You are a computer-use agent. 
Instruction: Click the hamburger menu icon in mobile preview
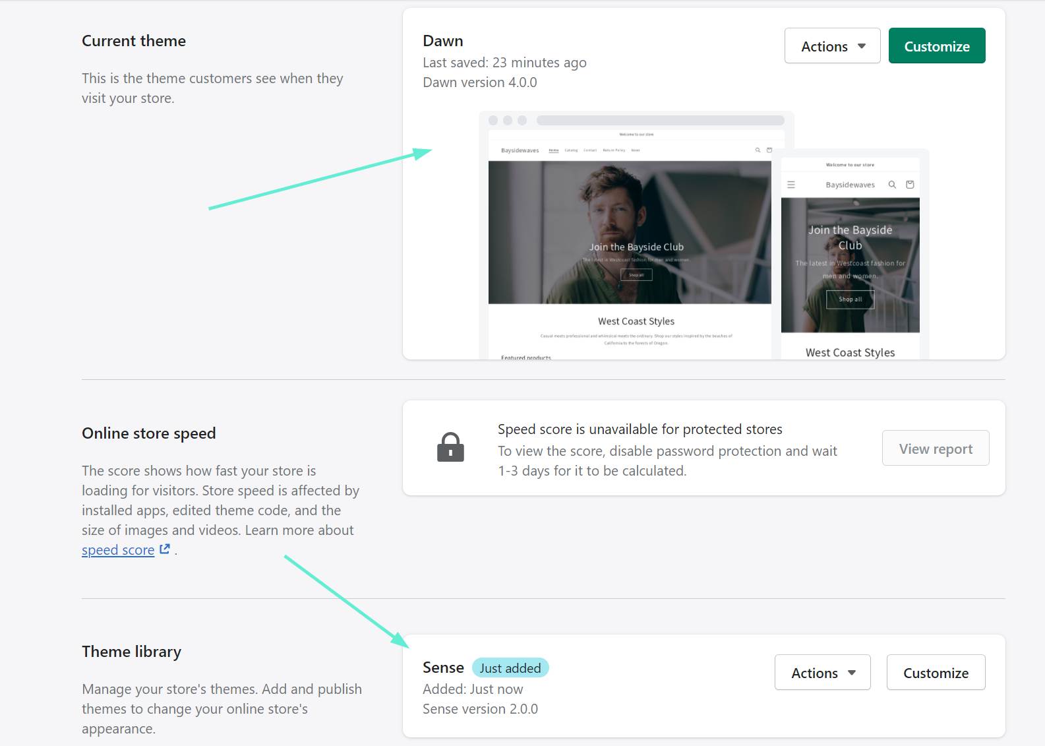tap(791, 185)
